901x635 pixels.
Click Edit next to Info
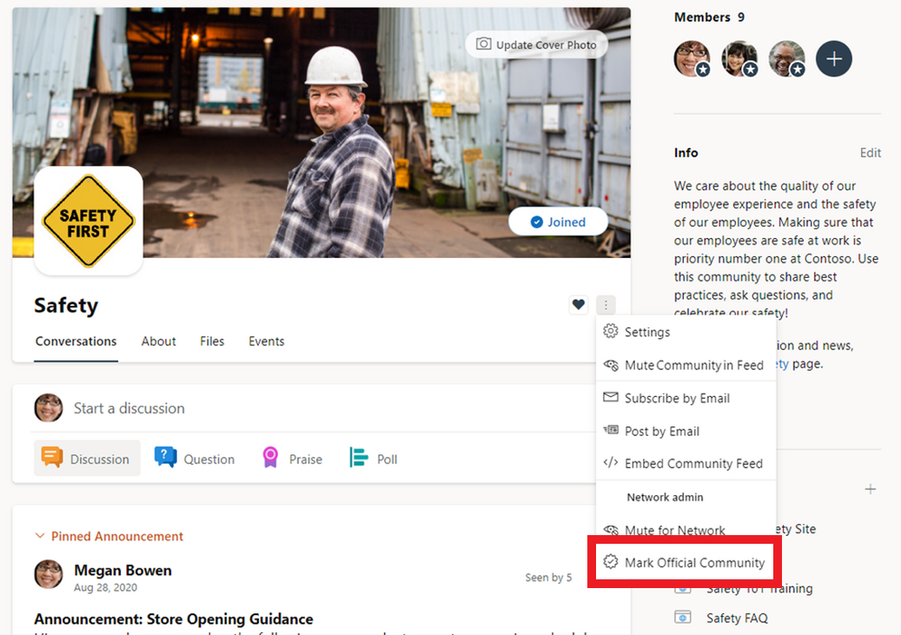pos(870,153)
